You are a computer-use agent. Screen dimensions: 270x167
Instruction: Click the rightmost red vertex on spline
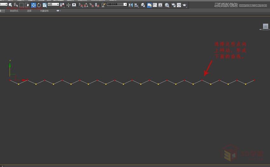tap(254, 80)
